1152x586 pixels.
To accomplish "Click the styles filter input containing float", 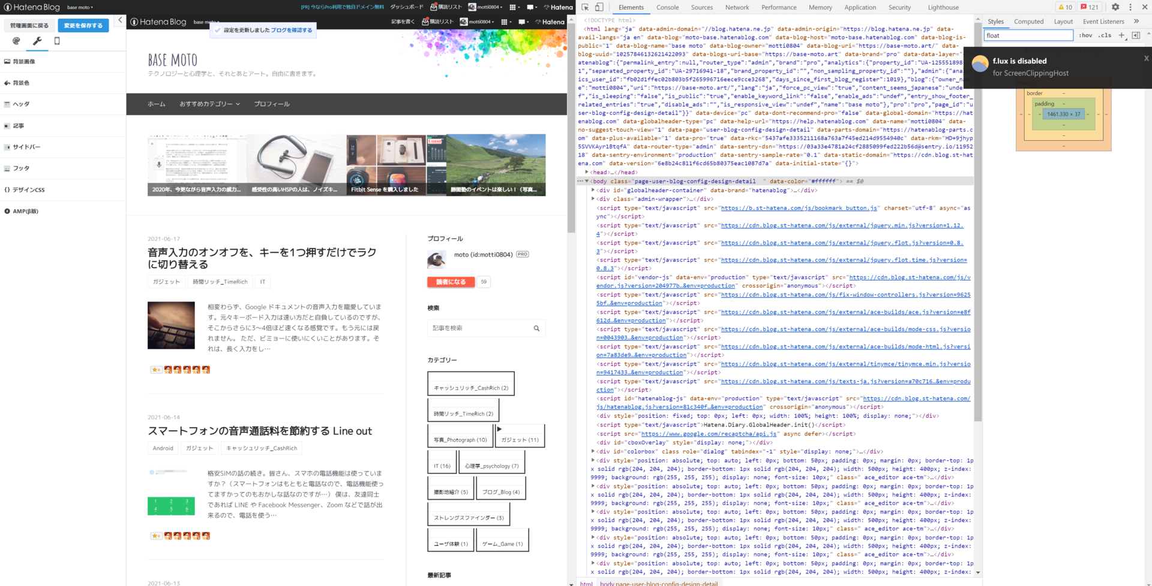I will pos(1029,35).
